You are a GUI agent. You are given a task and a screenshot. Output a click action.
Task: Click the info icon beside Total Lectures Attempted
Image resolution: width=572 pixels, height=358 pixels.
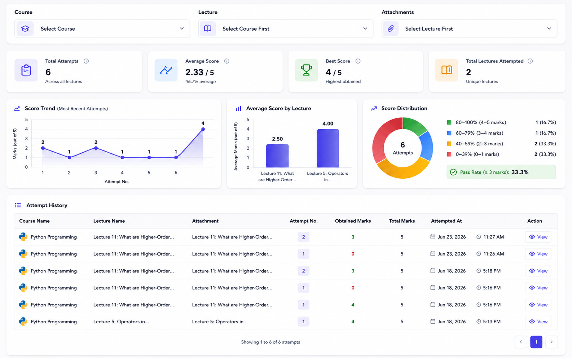[x=530, y=61]
